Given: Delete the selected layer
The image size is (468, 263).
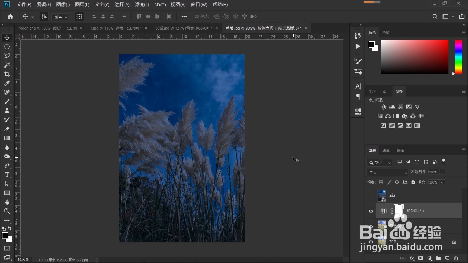Looking at the screenshot, I should [456, 258].
